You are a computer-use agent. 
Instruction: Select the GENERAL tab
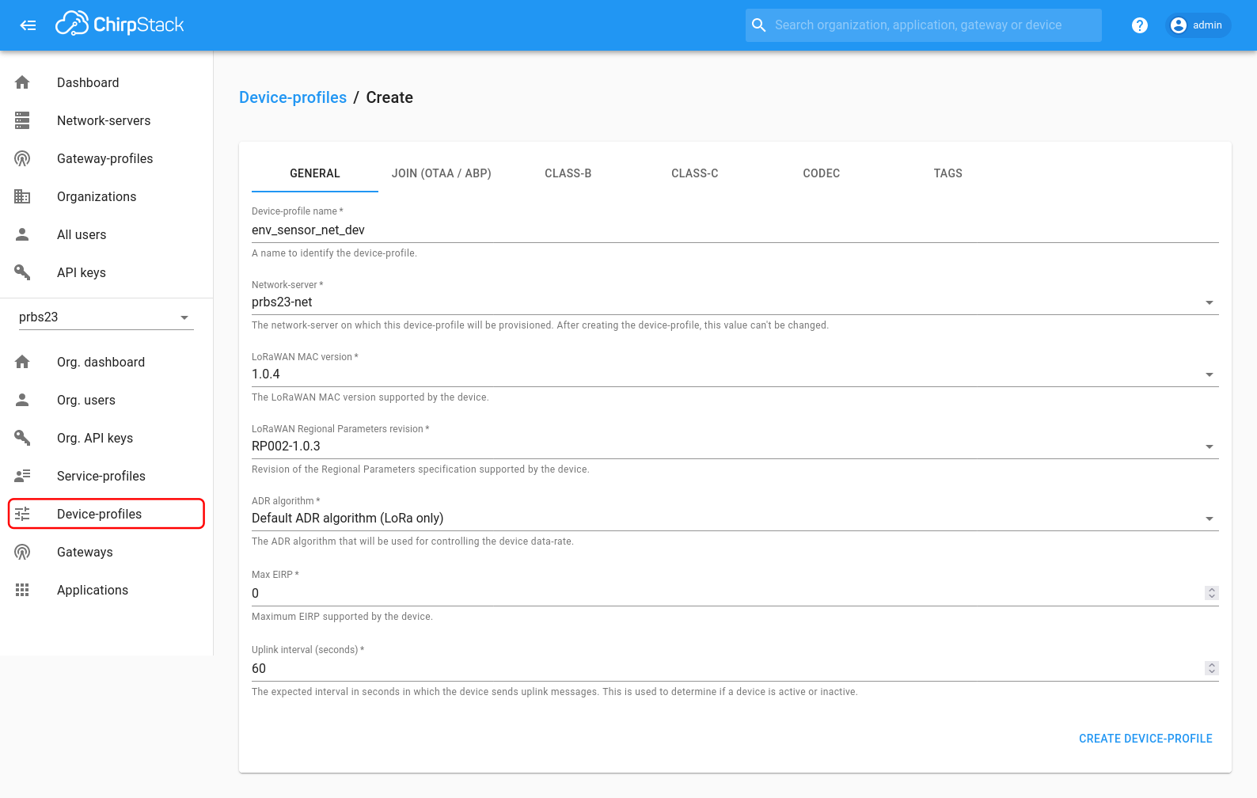(315, 173)
